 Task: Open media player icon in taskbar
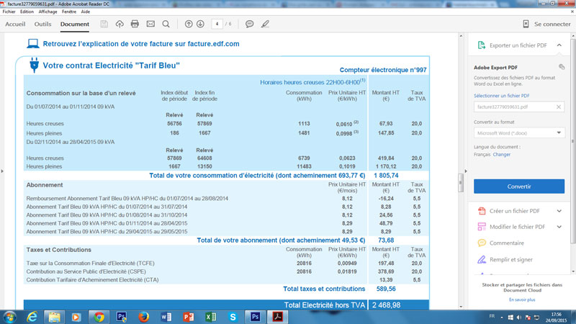[76, 317]
